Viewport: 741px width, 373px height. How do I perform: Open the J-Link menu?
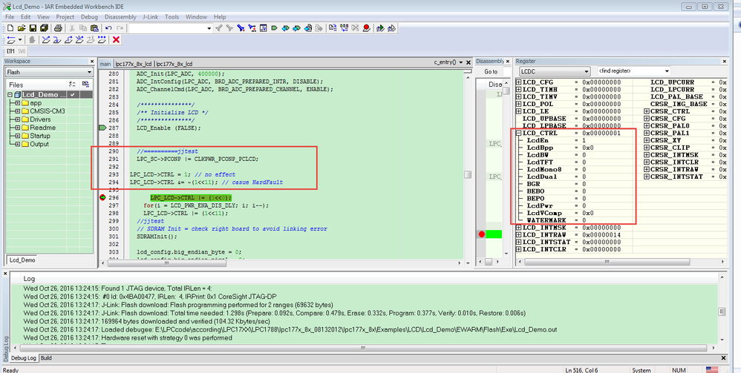point(151,17)
